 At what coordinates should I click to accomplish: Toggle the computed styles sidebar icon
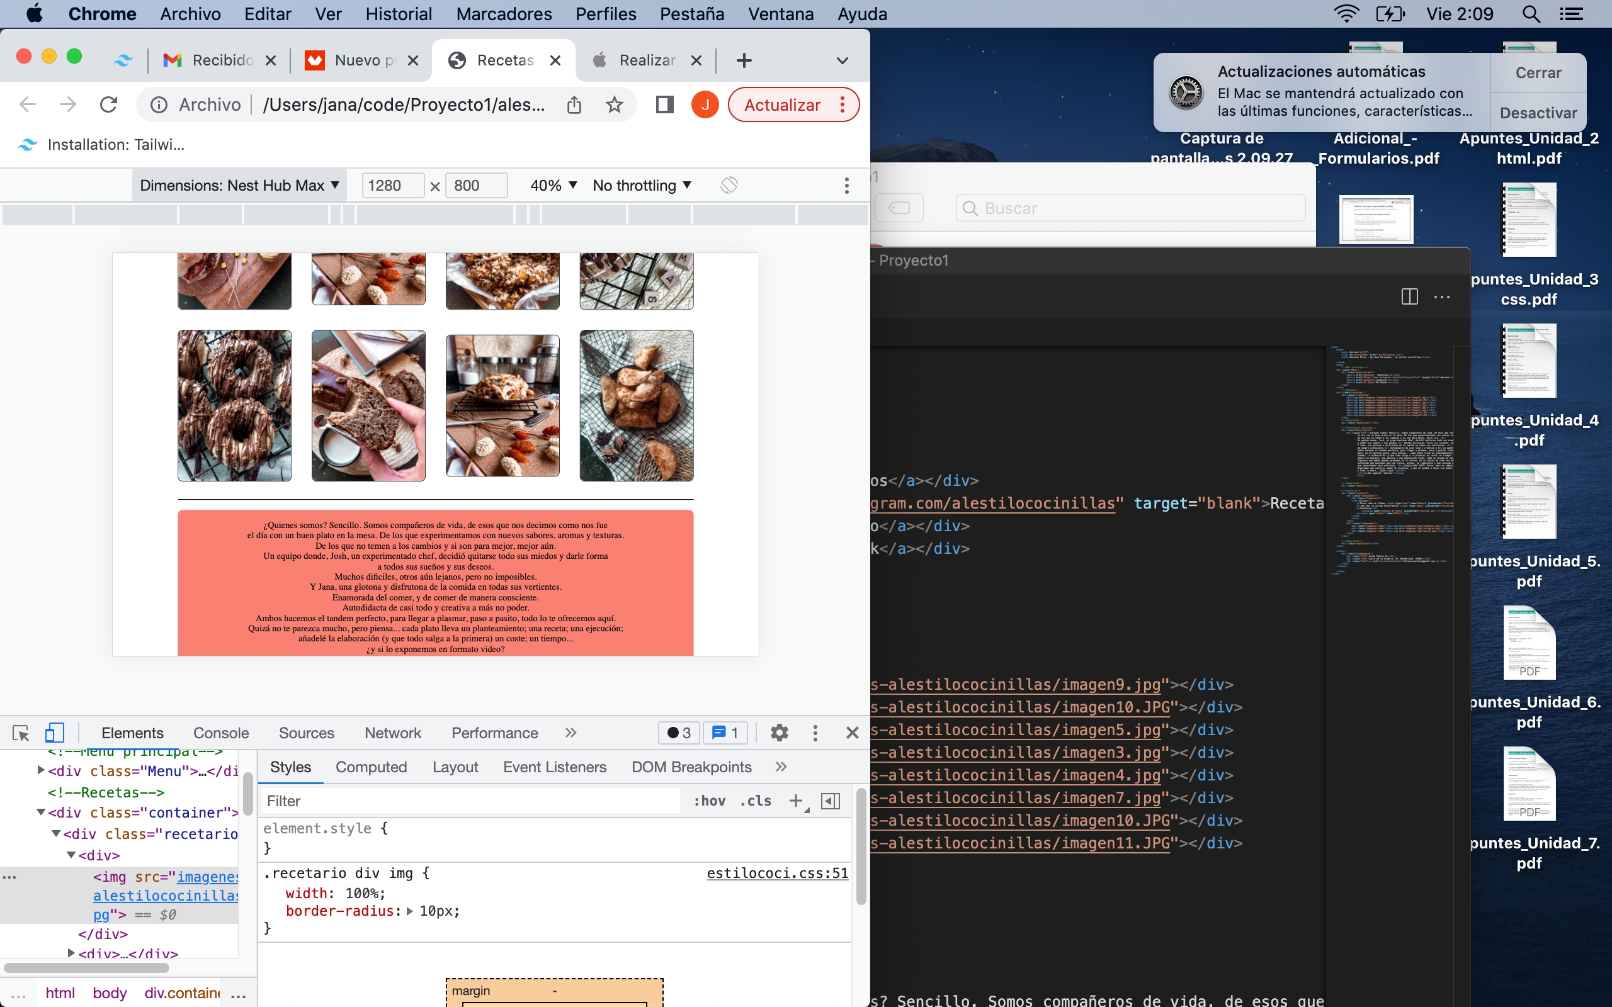coord(831,801)
